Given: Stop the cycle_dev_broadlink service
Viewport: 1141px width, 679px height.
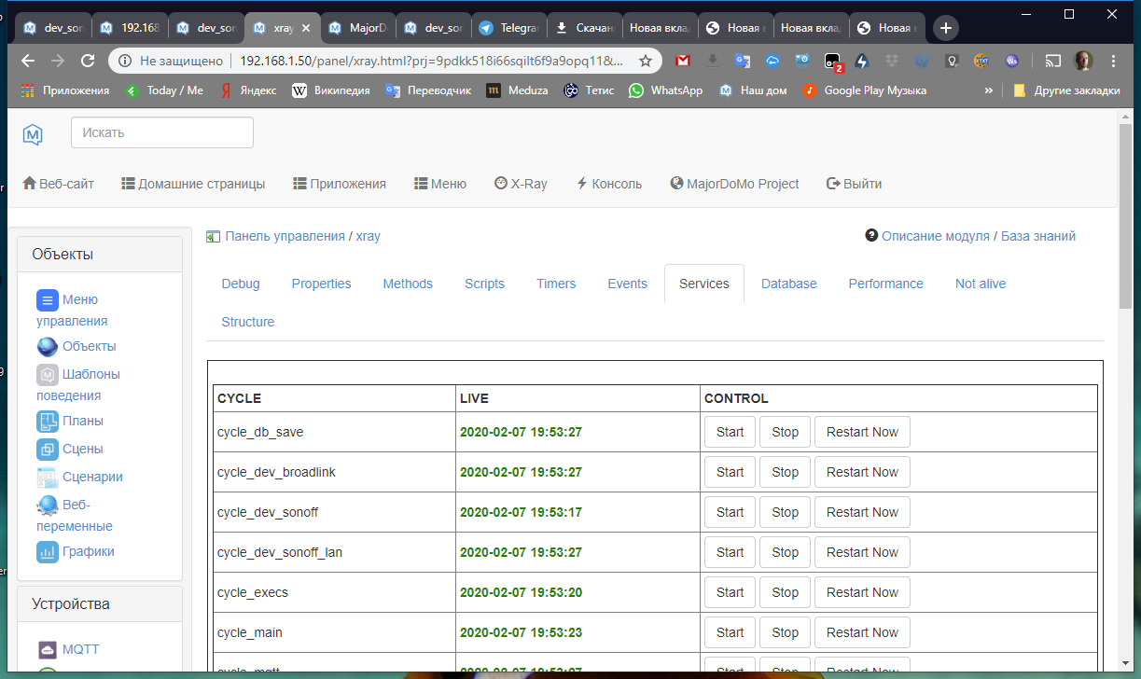Looking at the screenshot, I should pyautogui.click(x=785, y=472).
